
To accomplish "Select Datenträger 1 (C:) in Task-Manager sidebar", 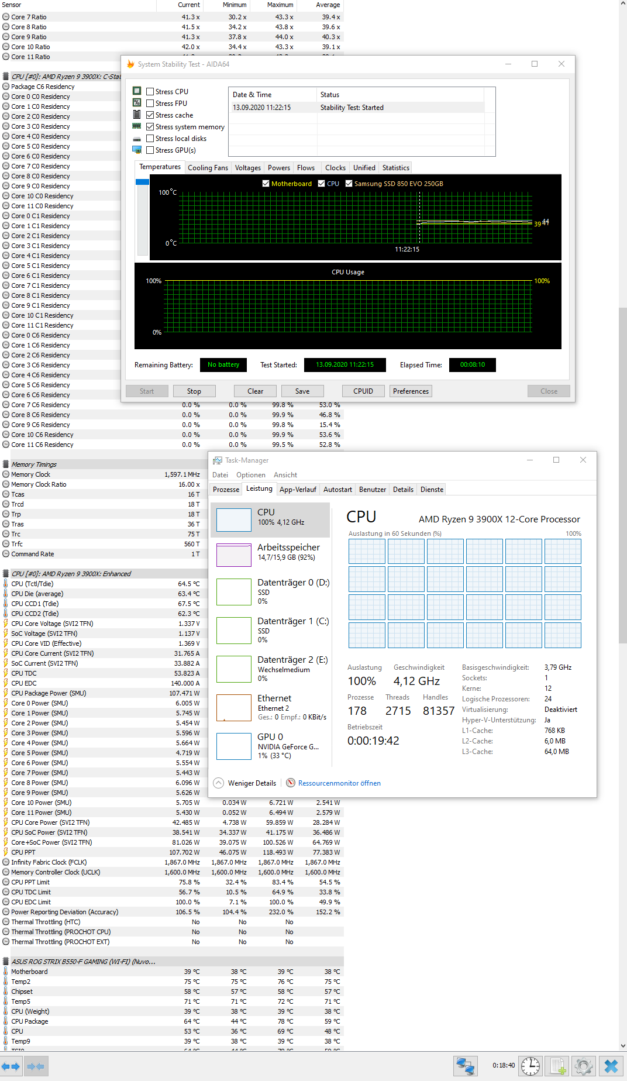I will click(270, 631).
